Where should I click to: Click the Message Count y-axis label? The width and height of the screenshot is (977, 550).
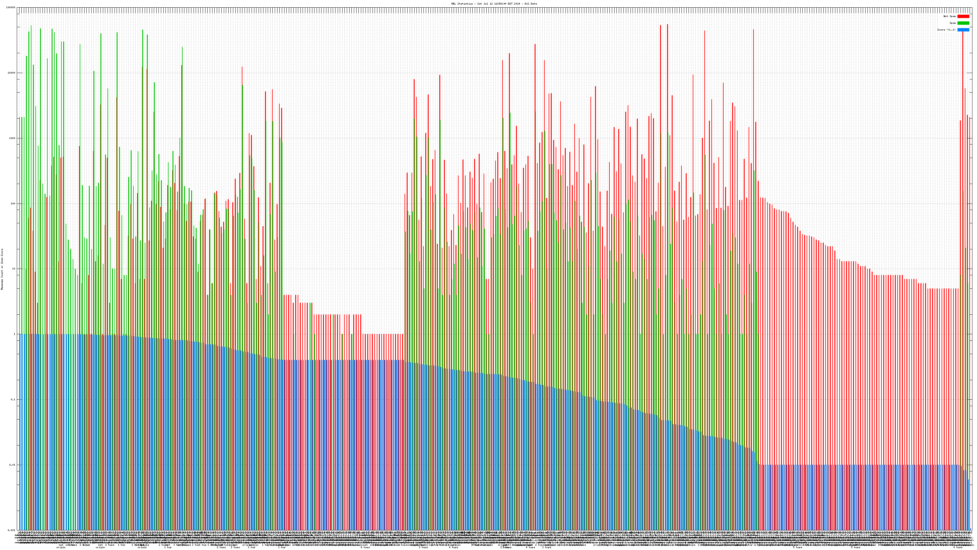pos(2,269)
